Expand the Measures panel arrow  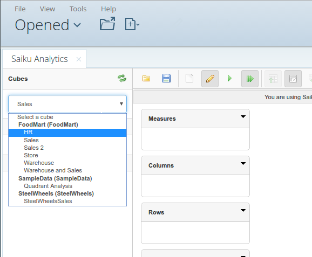(243, 116)
